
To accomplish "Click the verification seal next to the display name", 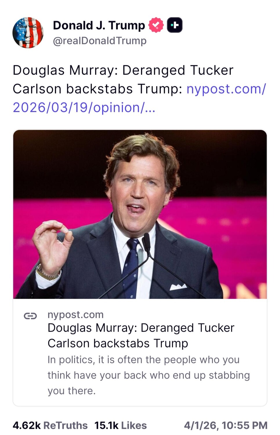I will coord(156,25).
